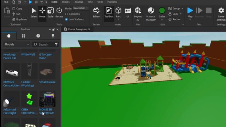Open the White Wall model link
This screenshot has width=226, height=127.
point(28,55)
